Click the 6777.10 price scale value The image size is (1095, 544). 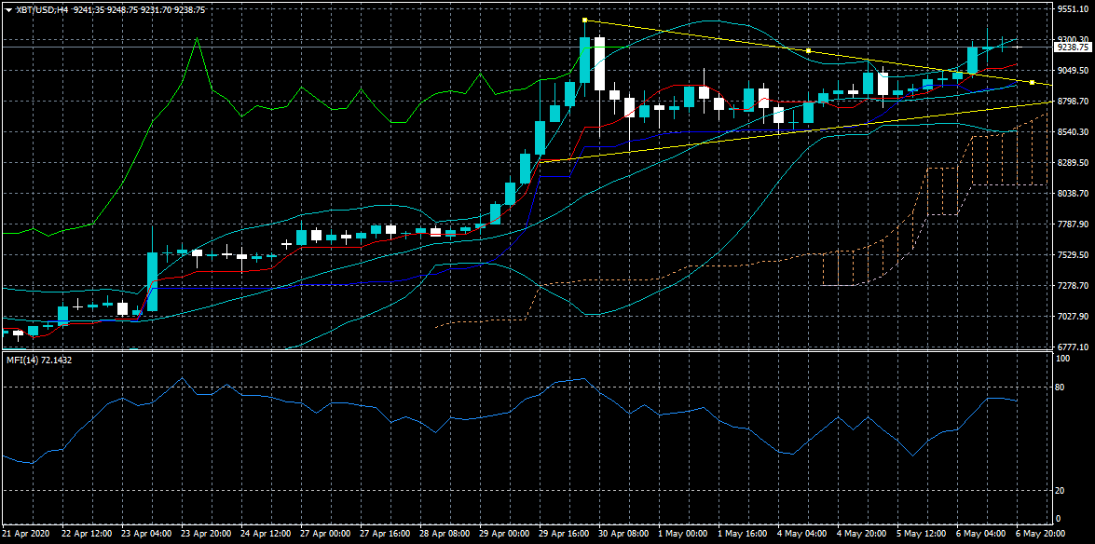click(x=1072, y=347)
